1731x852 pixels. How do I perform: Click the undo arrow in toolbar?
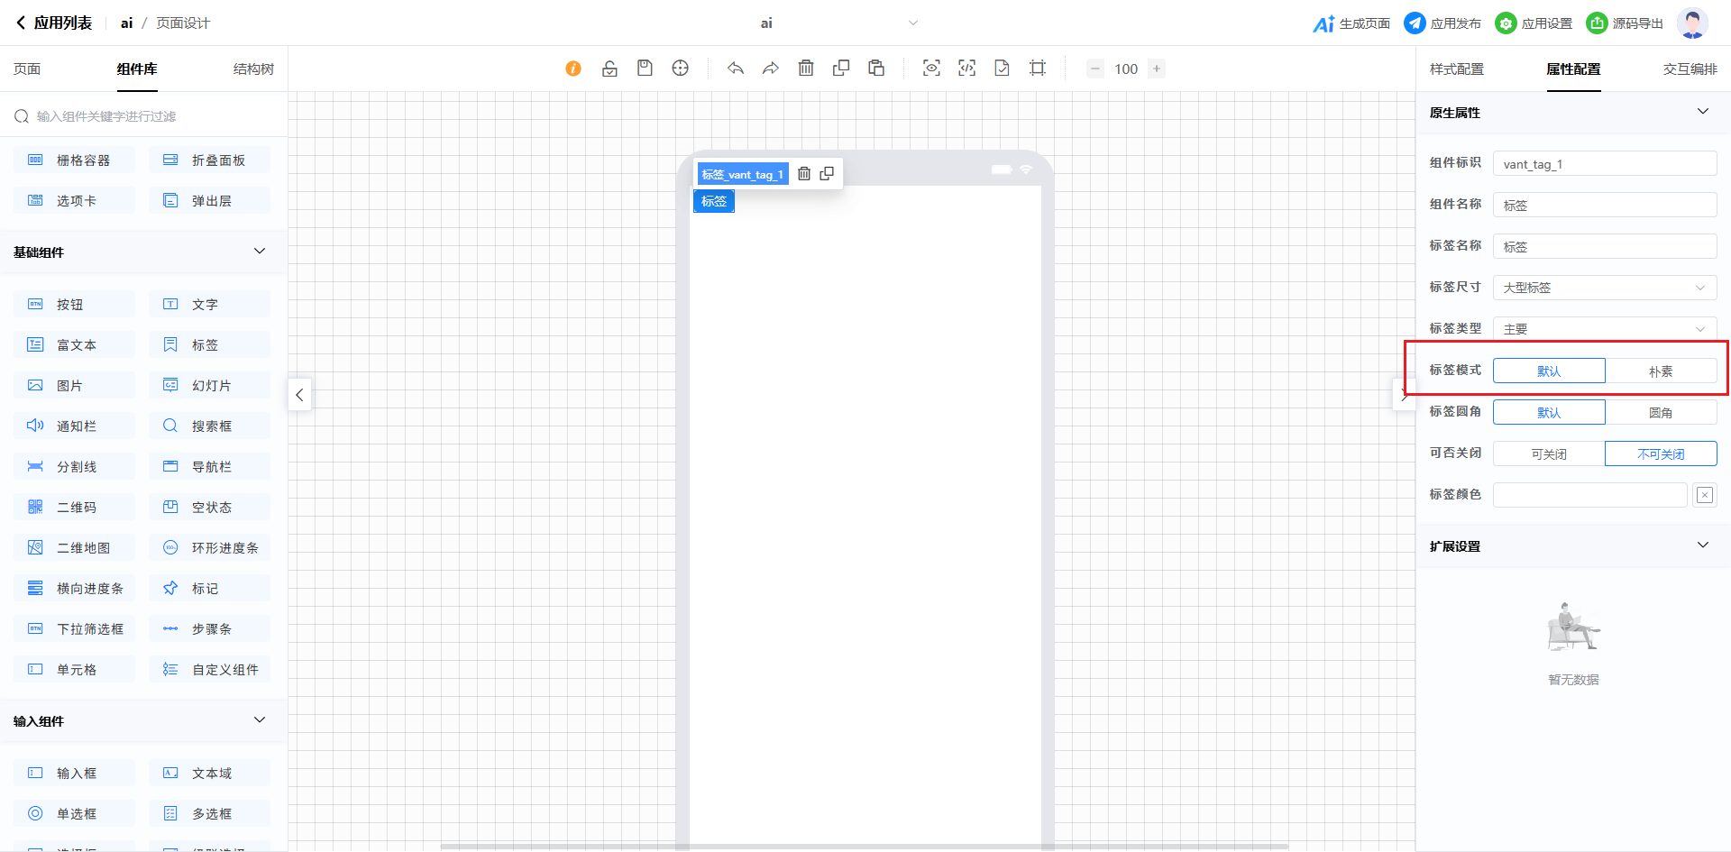tap(736, 69)
